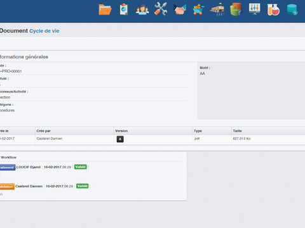The height and width of the screenshot is (228, 305).
Task: Click the Taille column header
Action: (x=237, y=131)
